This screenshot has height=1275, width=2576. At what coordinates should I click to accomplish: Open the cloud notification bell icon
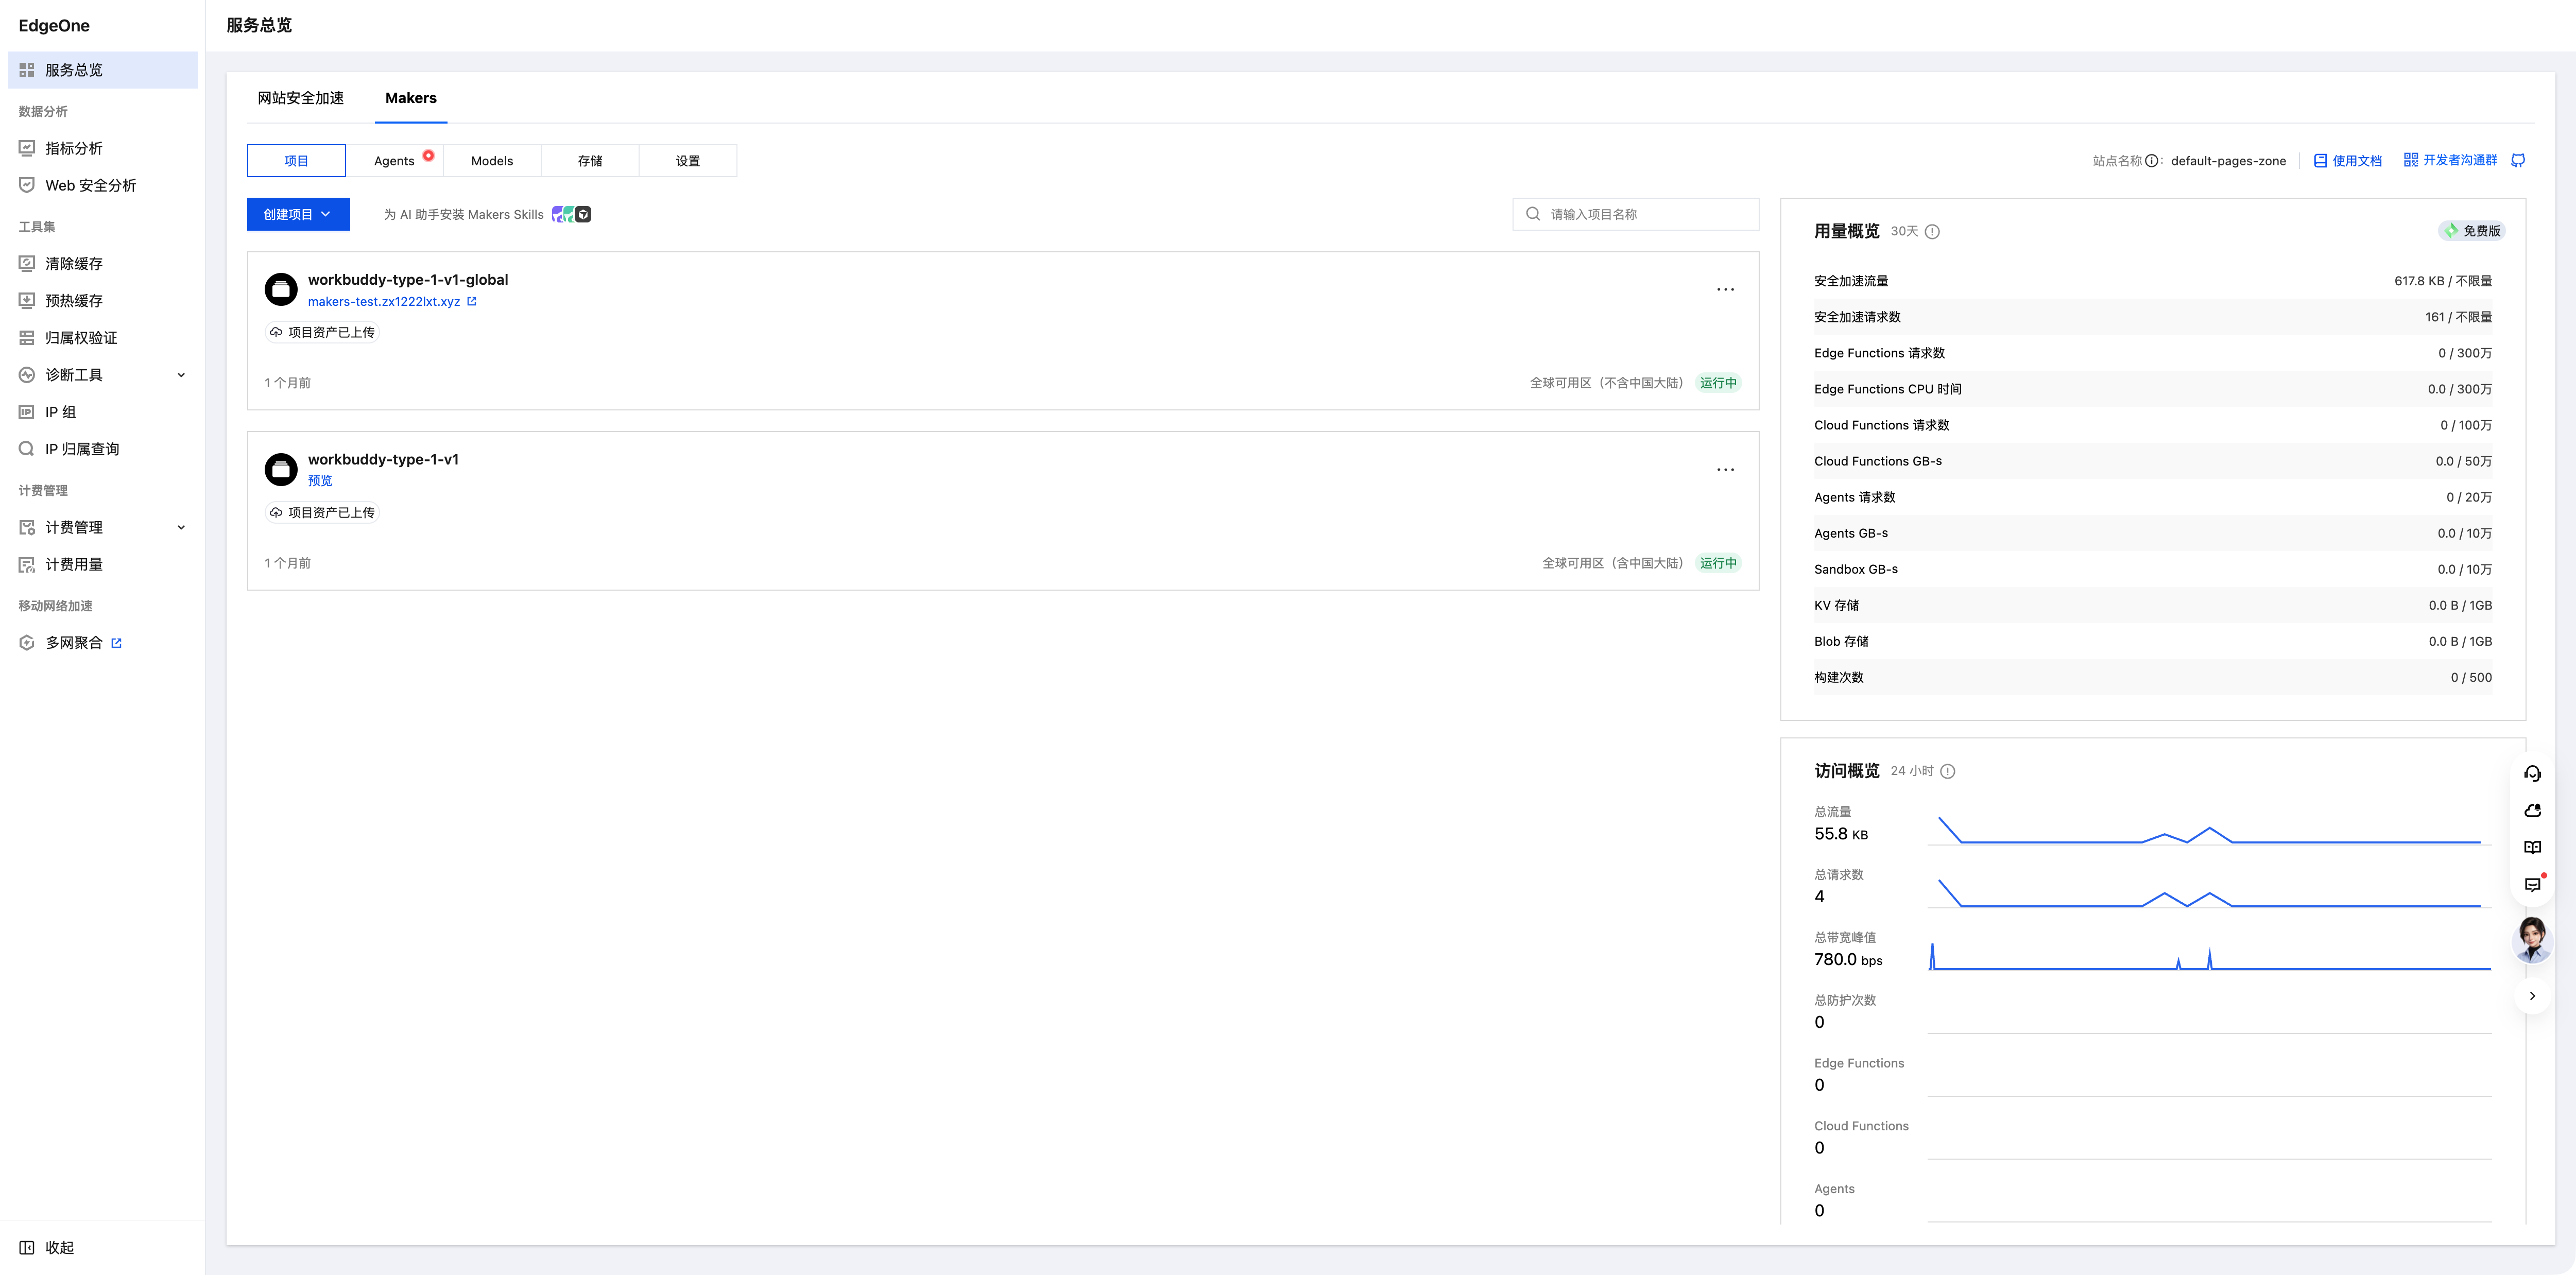pyautogui.click(x=2532, y=810)
